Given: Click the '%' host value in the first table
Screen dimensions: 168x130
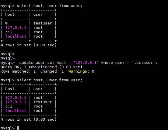Looking at the screenshot, I should (6, 23).
